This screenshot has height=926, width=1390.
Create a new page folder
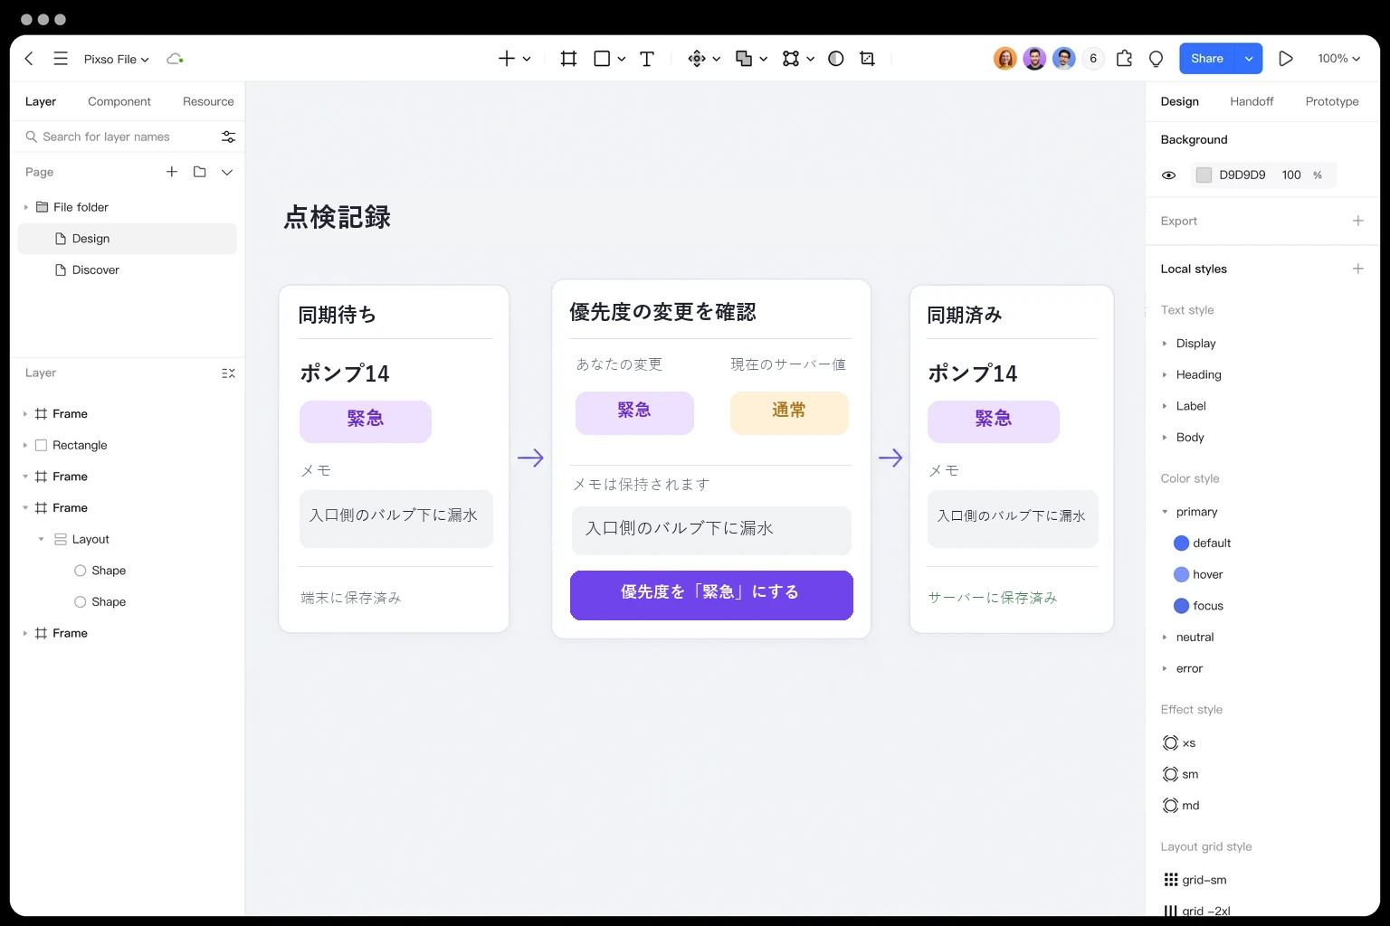coord(200,172)
